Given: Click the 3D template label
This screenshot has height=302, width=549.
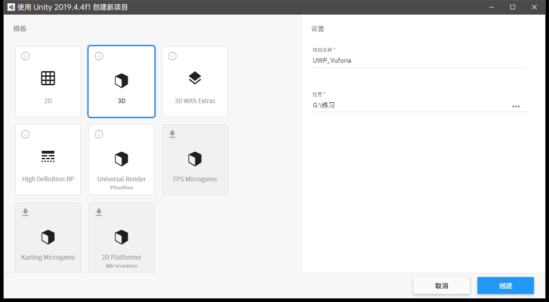Looking at the screenshot, I should pyautogui.click(x=121, y=101).
